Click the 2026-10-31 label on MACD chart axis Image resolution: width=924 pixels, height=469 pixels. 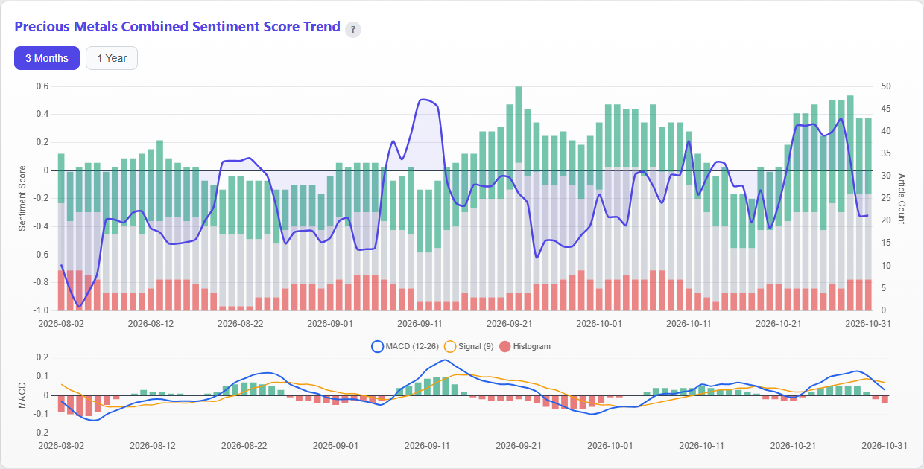pos(884,445)
